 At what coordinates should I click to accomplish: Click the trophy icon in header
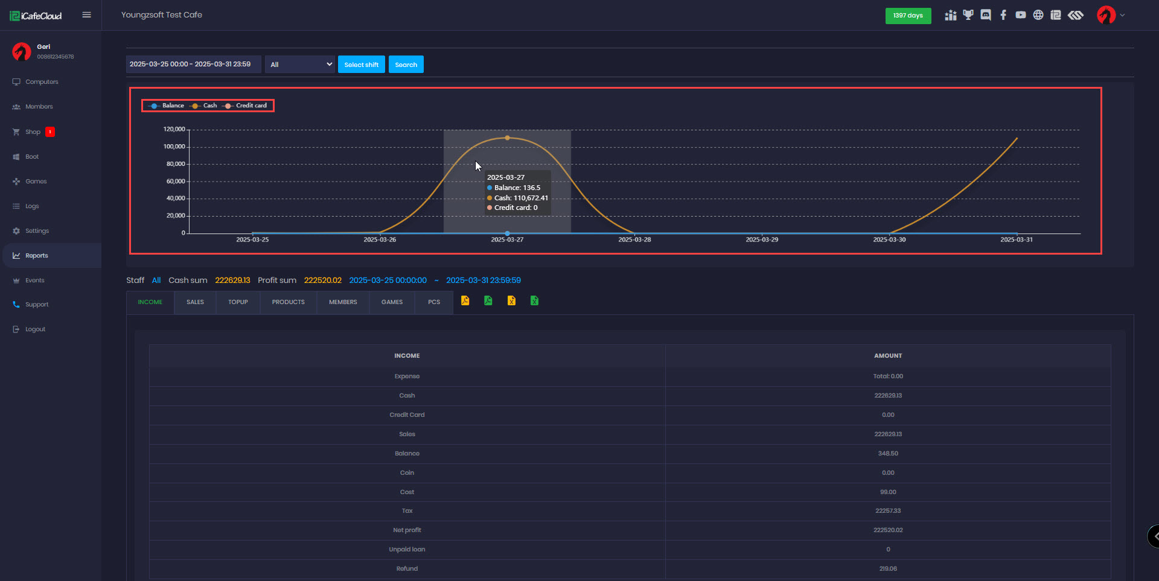(968, 15)
